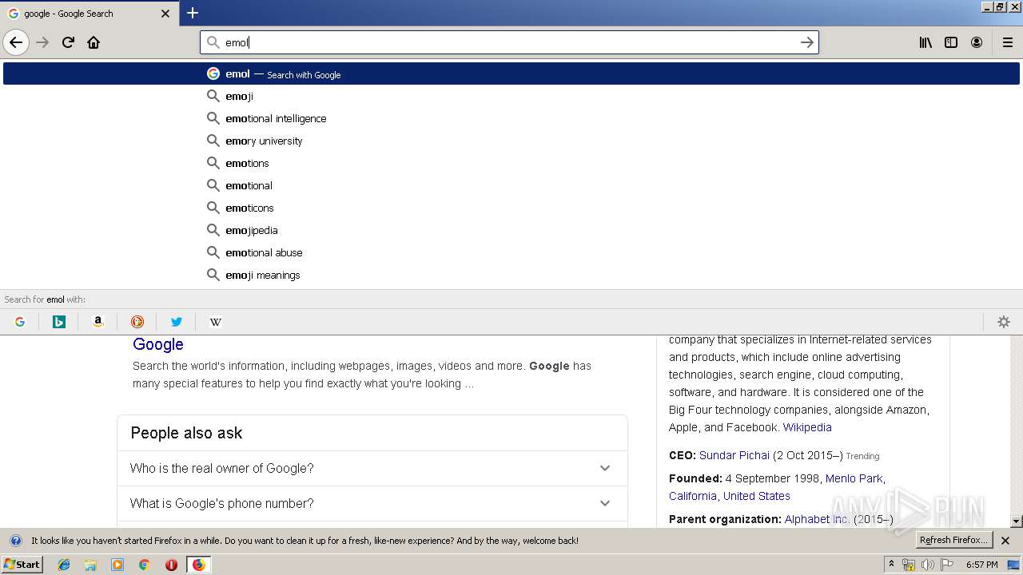Launch Opera from the taskbar

pos(171,565)
